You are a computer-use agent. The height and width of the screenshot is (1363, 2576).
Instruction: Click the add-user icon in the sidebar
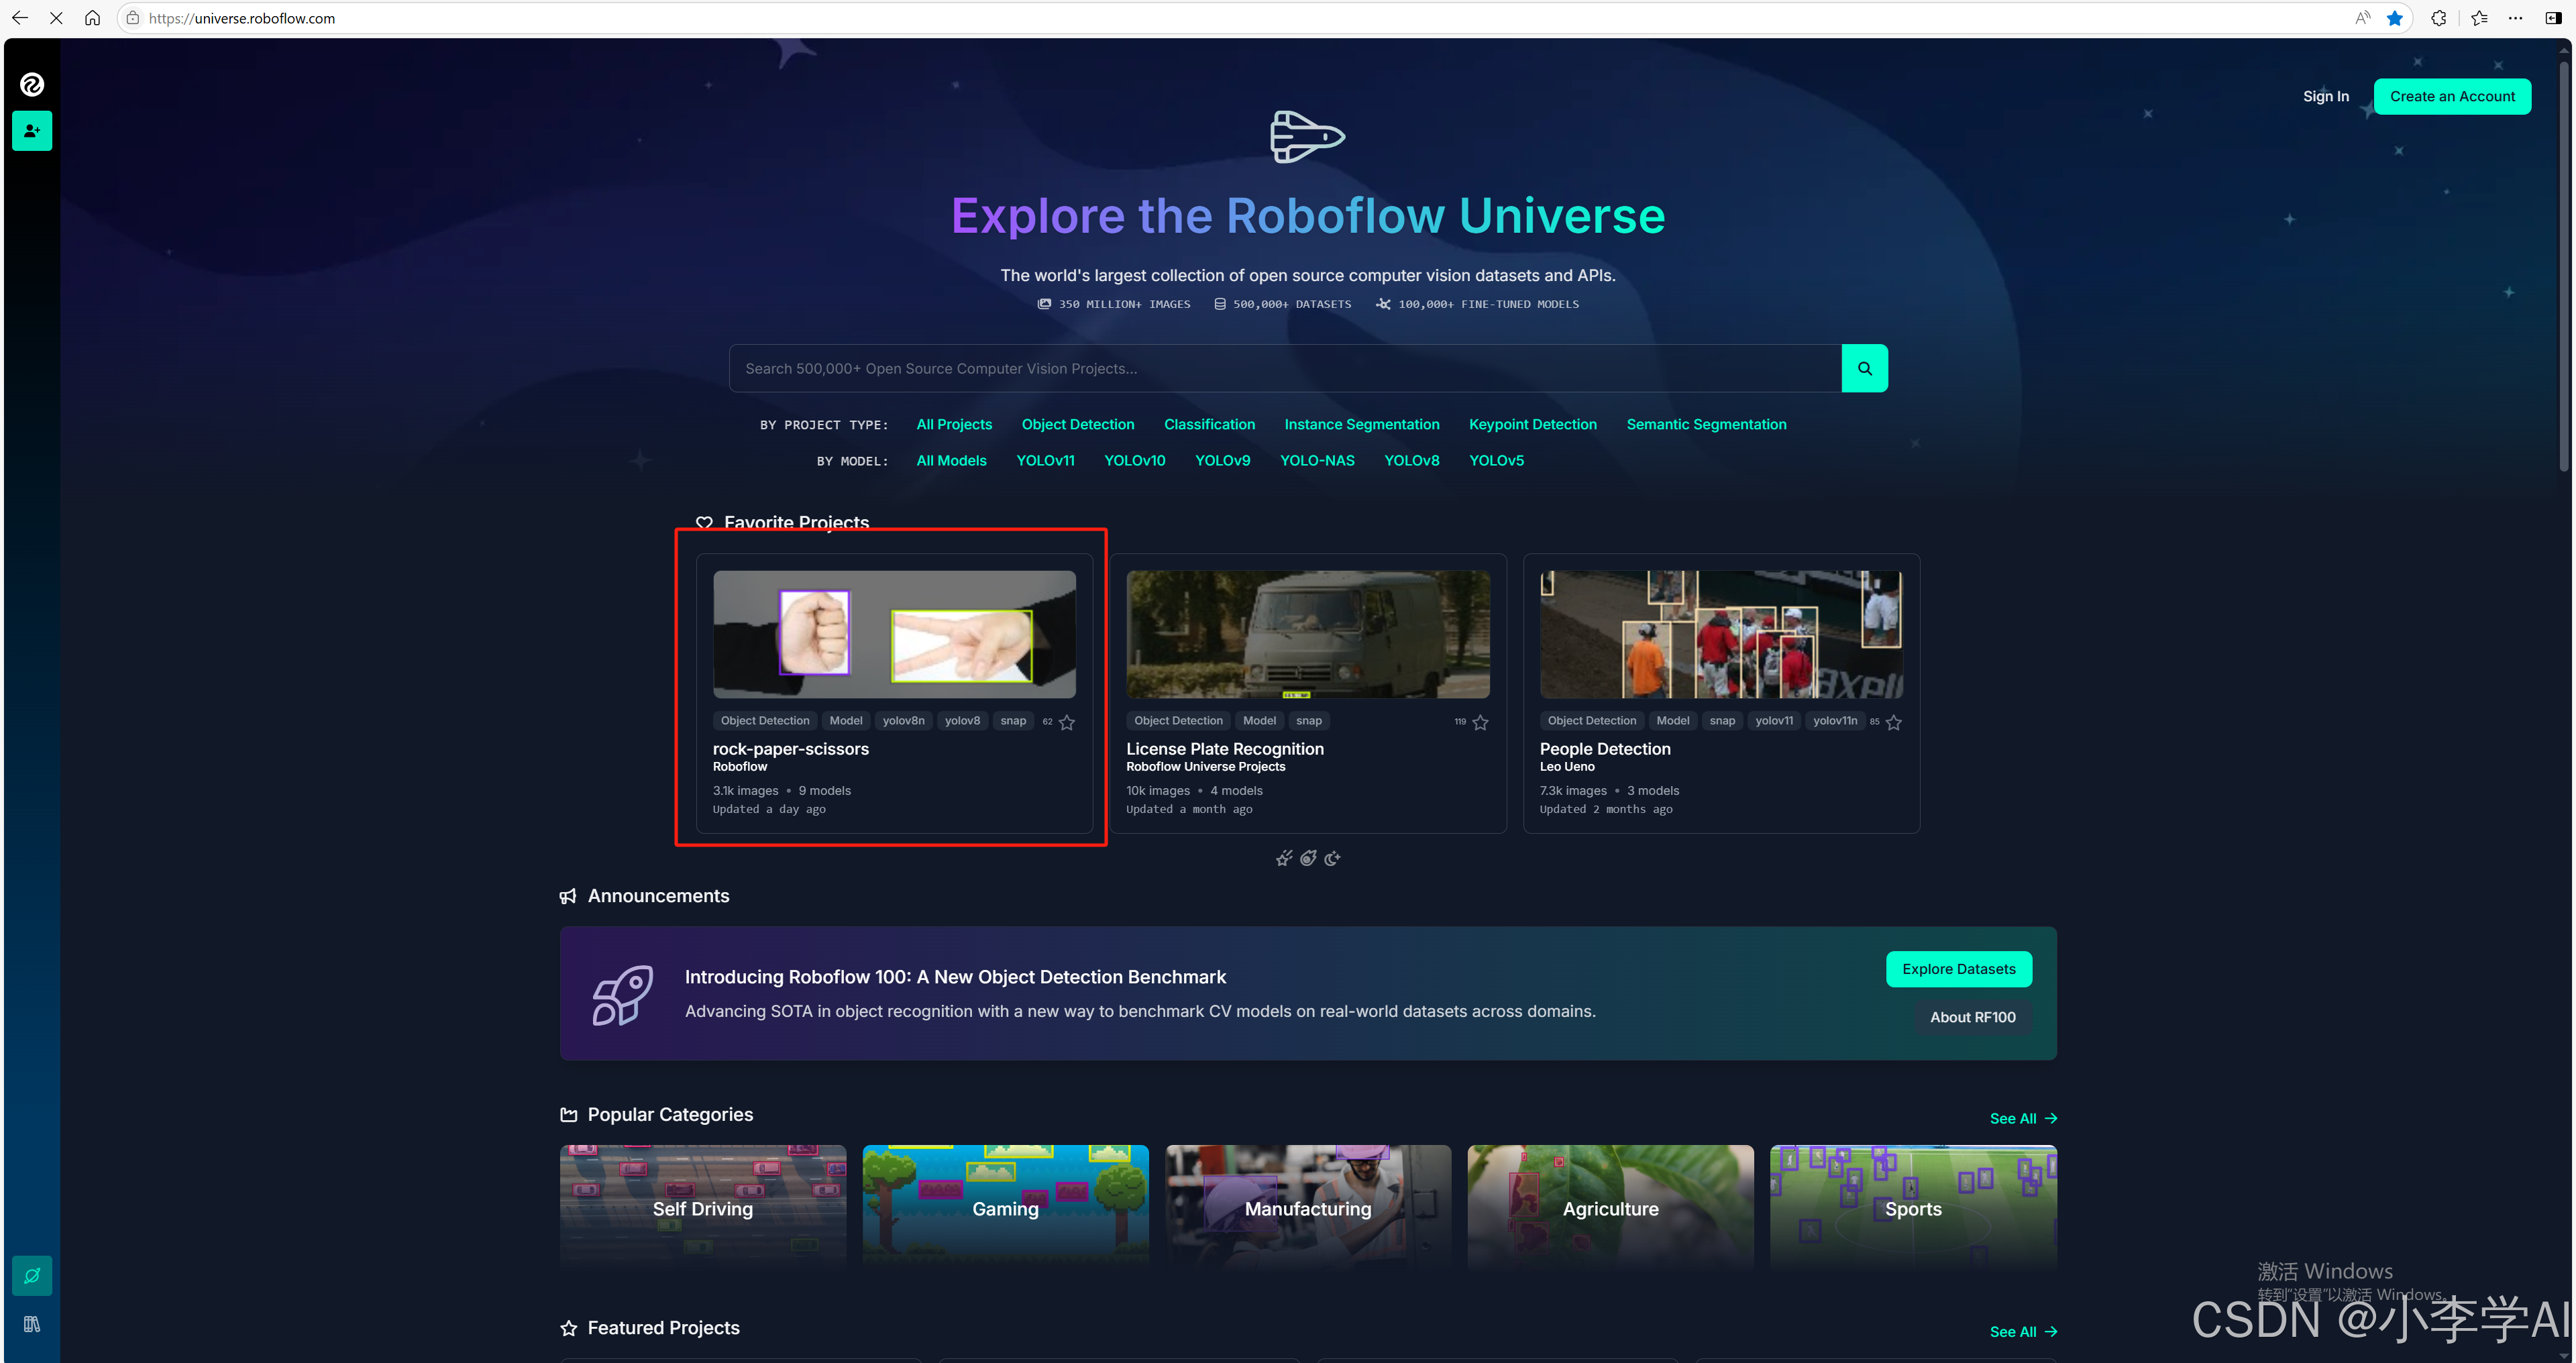32,131
